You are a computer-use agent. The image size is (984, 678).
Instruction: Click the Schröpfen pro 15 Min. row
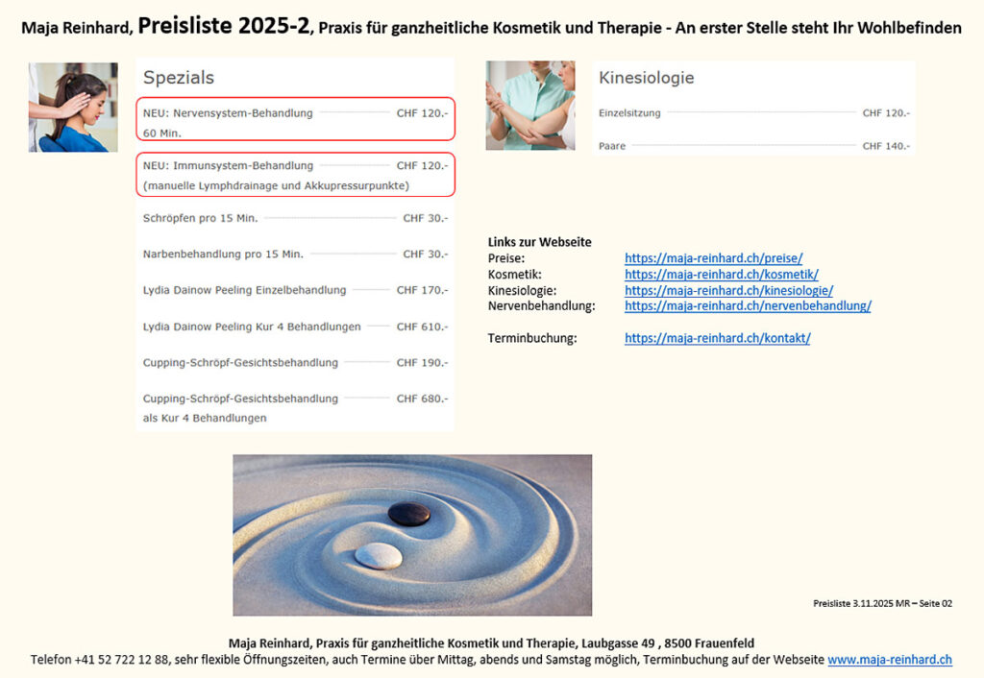click(295, 218)
